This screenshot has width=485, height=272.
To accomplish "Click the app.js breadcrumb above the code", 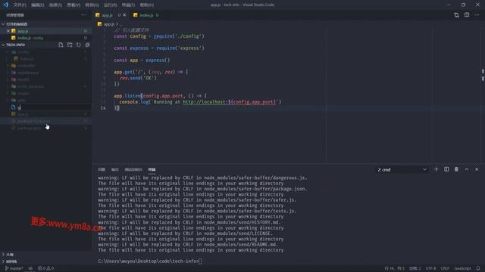I will pyautogui.click(x=108, y=23).
